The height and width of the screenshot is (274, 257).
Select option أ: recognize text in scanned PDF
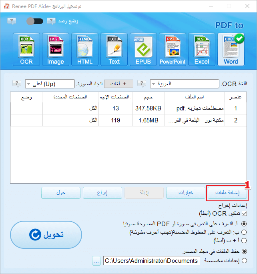[244, 224]
